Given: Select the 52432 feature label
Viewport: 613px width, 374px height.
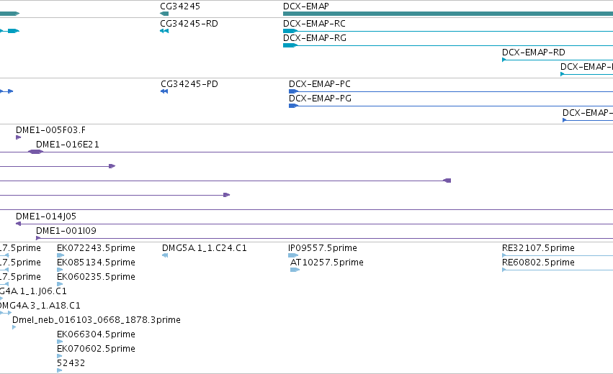Looking at the screenshot, I should tap(71, 363).
